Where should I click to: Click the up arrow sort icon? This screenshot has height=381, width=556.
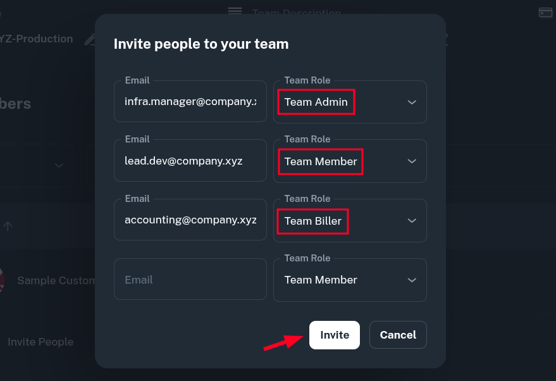[8, 226]
